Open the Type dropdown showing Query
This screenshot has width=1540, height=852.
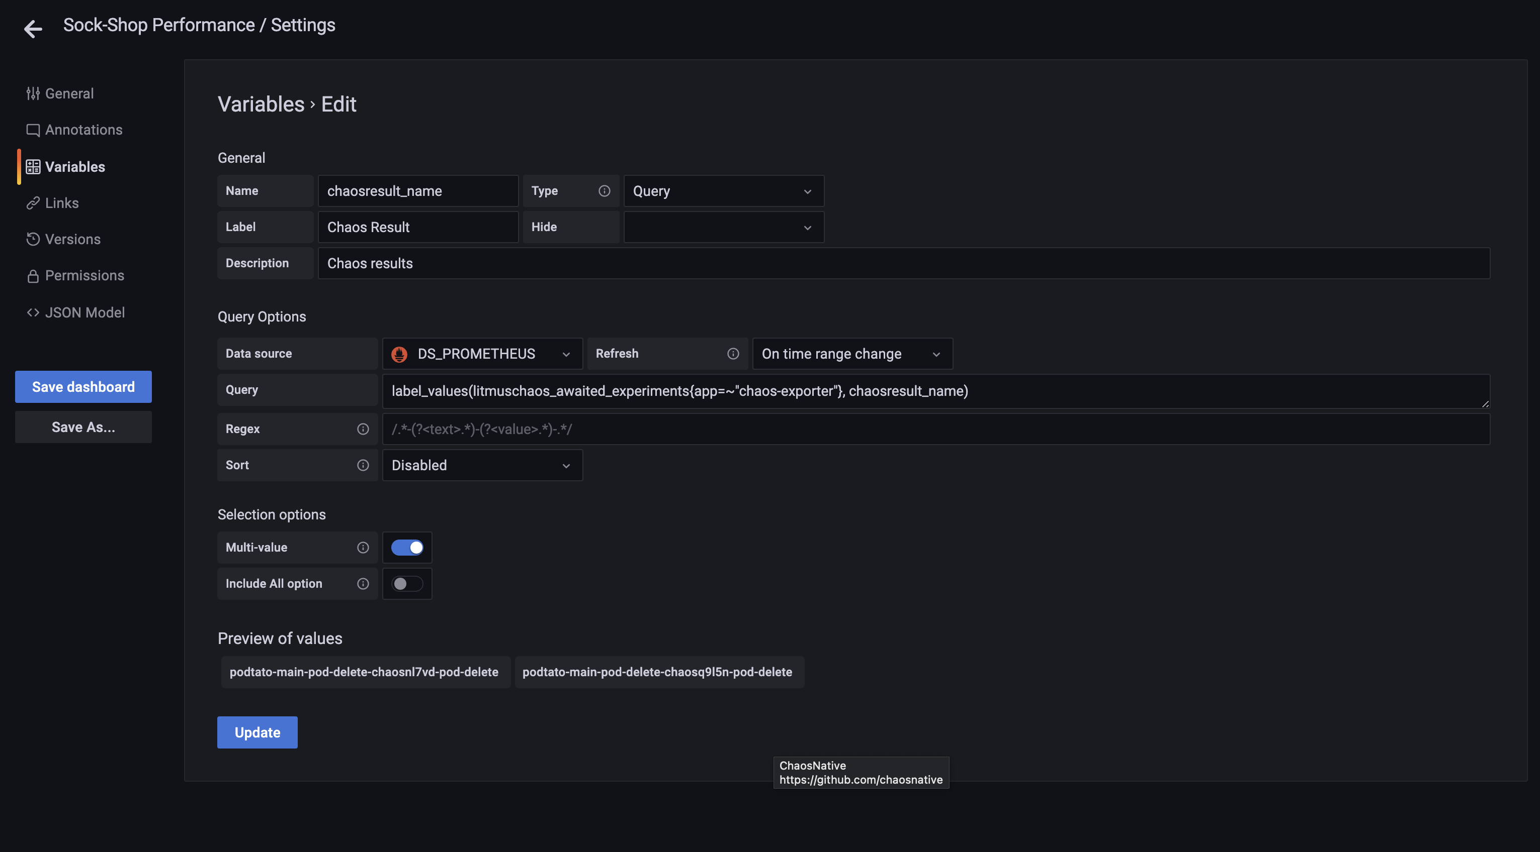[723, 191]
